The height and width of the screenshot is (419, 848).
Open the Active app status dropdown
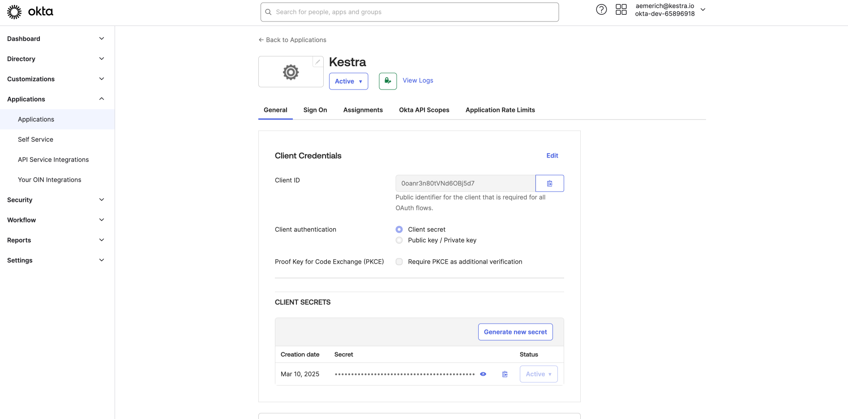point(348,81)
